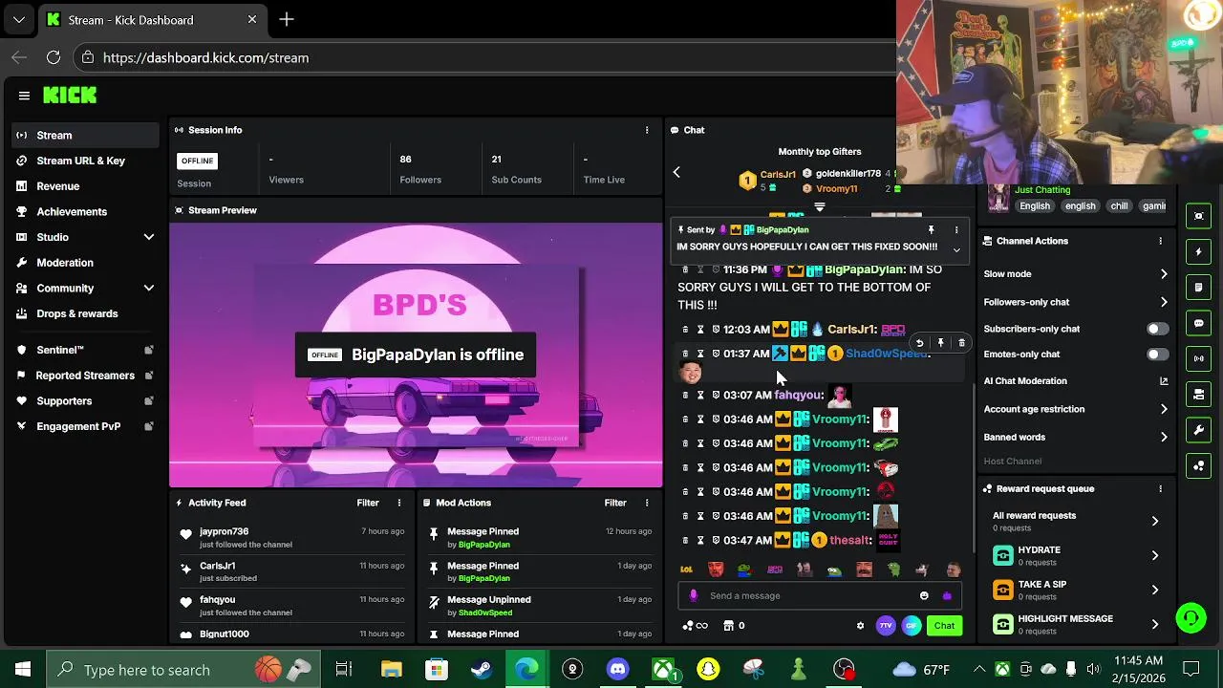Toggle Subscribers-only chat switch
The height and width of the screenshot is (688, 1223).
tap(1157, 329)
